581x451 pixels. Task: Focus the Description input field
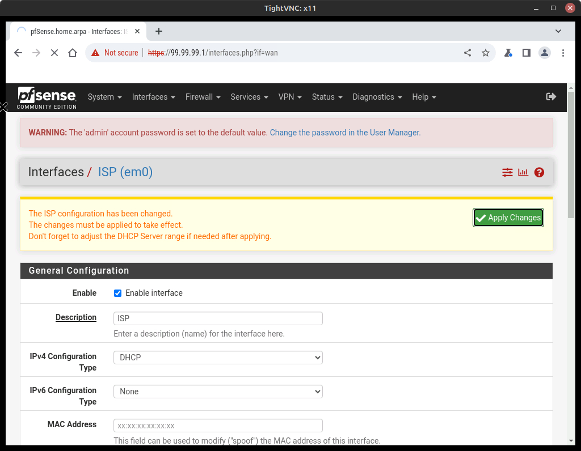click(218, 318)
